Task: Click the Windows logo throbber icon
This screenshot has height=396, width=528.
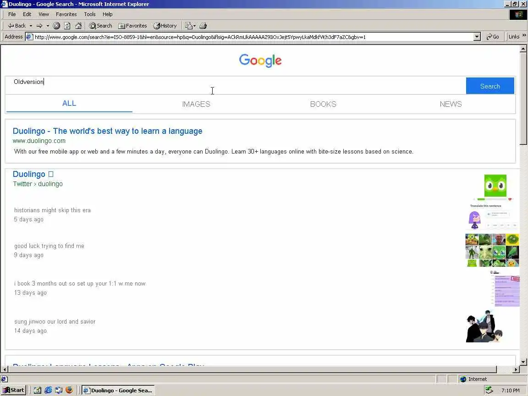Action: [518, 15]
